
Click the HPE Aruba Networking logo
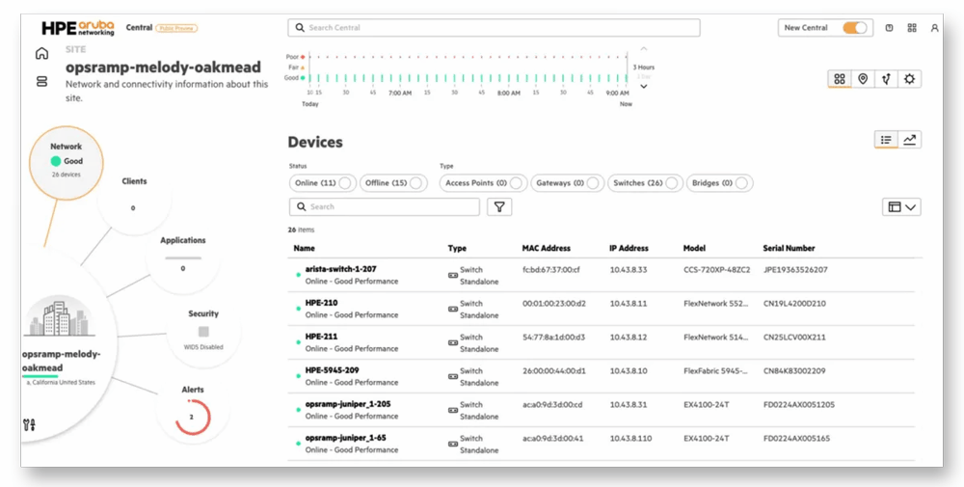78,28
